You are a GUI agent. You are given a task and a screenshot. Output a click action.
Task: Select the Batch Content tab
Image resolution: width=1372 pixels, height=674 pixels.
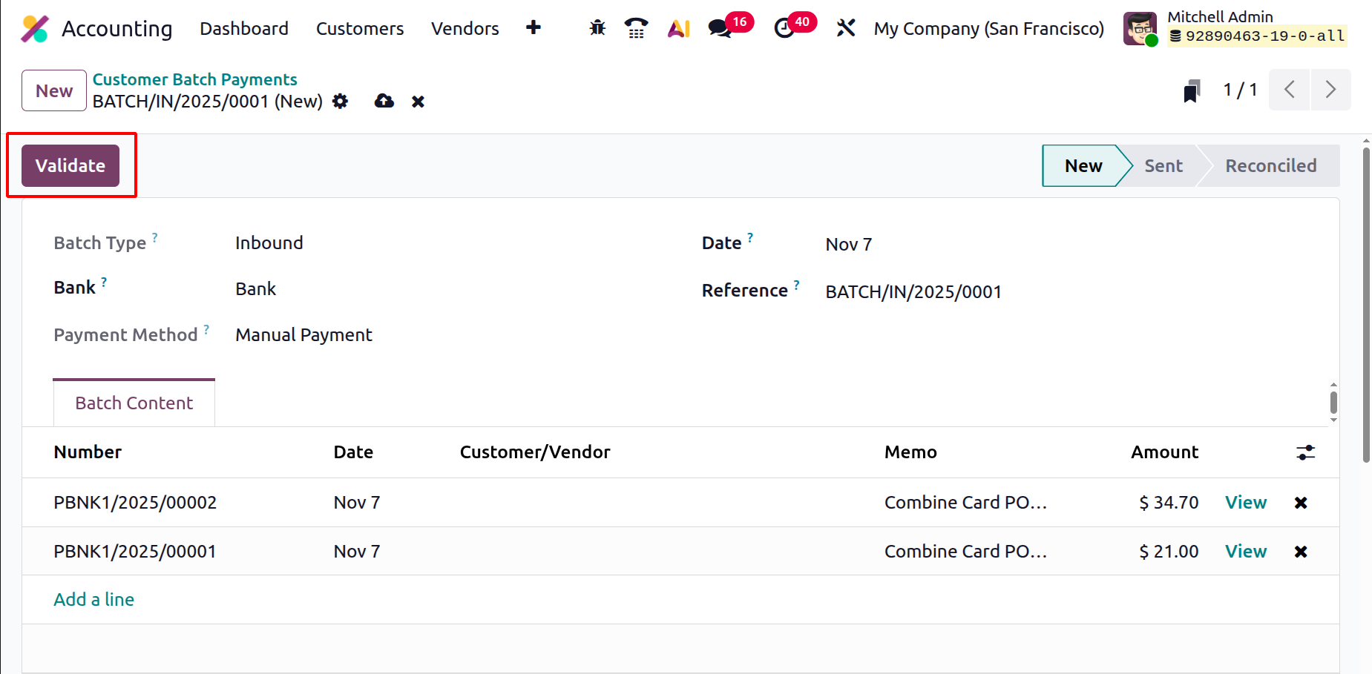pos(134,403)
